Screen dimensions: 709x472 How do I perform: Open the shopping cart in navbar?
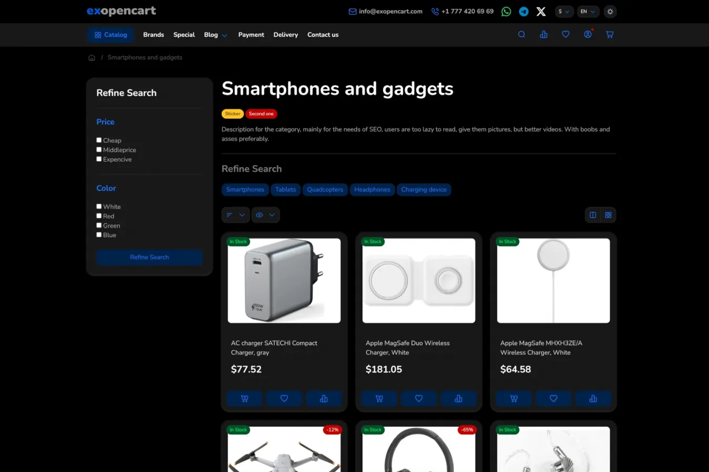610,35
